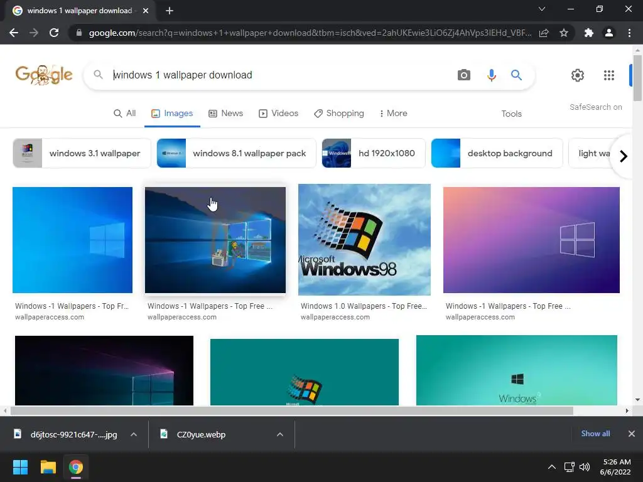Open the Chrome three-dot menu

pos(629,33)
